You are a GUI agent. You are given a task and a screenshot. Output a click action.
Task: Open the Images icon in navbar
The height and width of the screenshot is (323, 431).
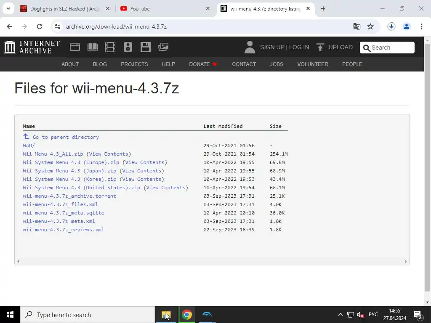pos(163,47)
